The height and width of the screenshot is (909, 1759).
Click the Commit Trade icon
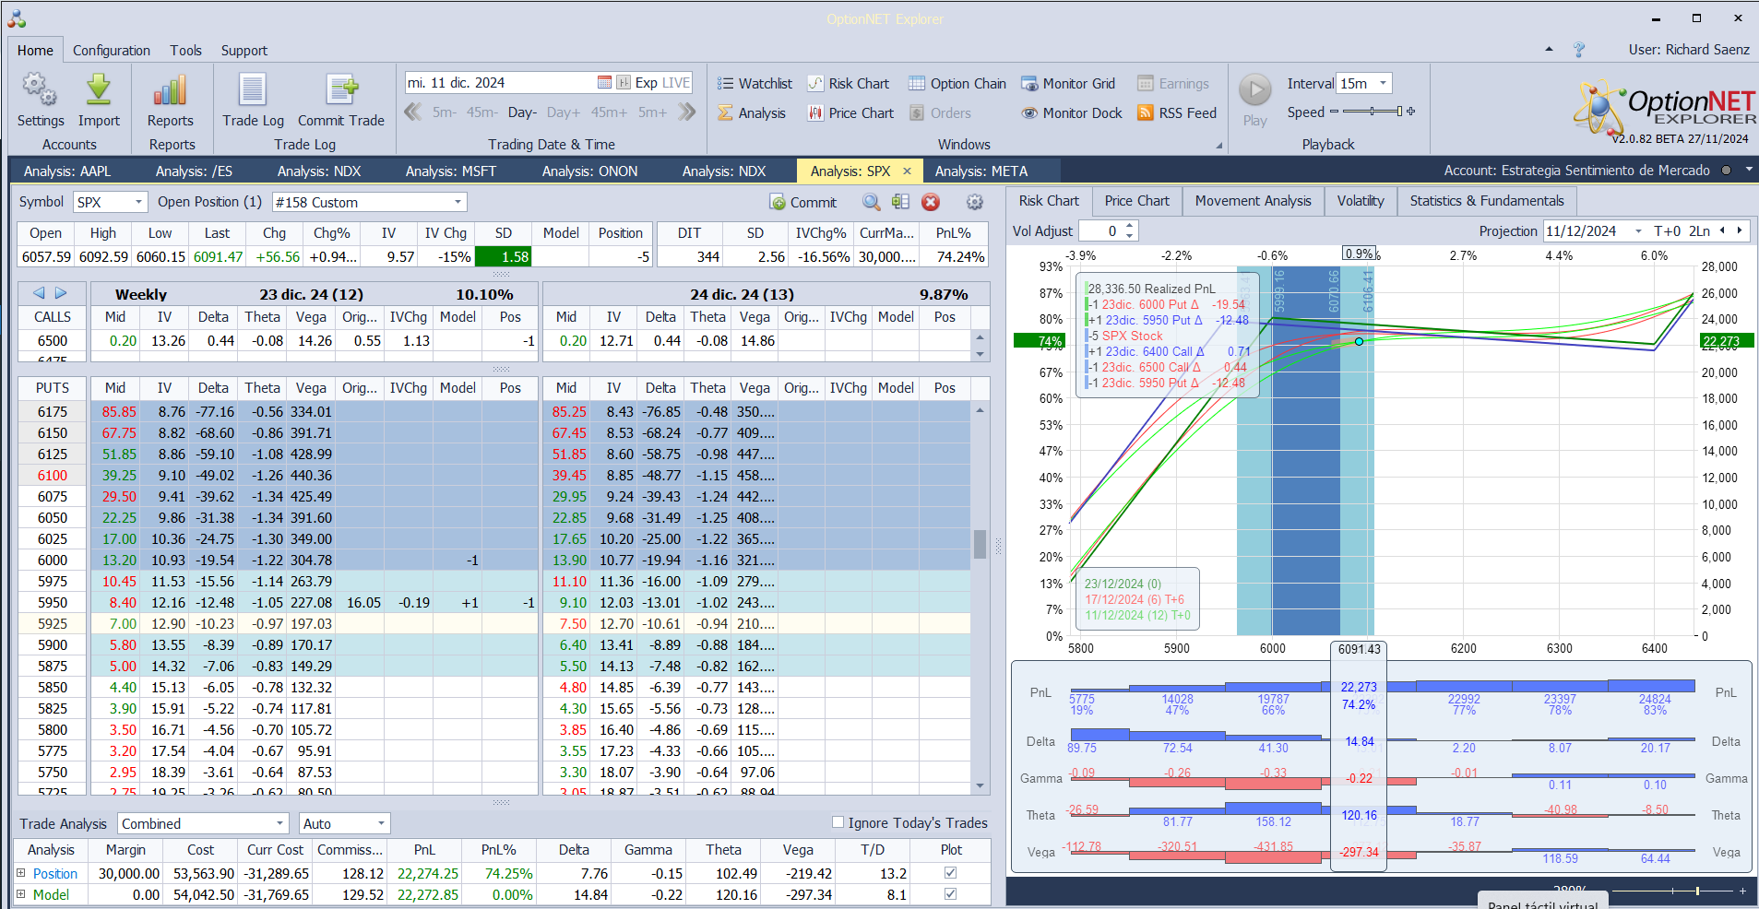point(340,91)
